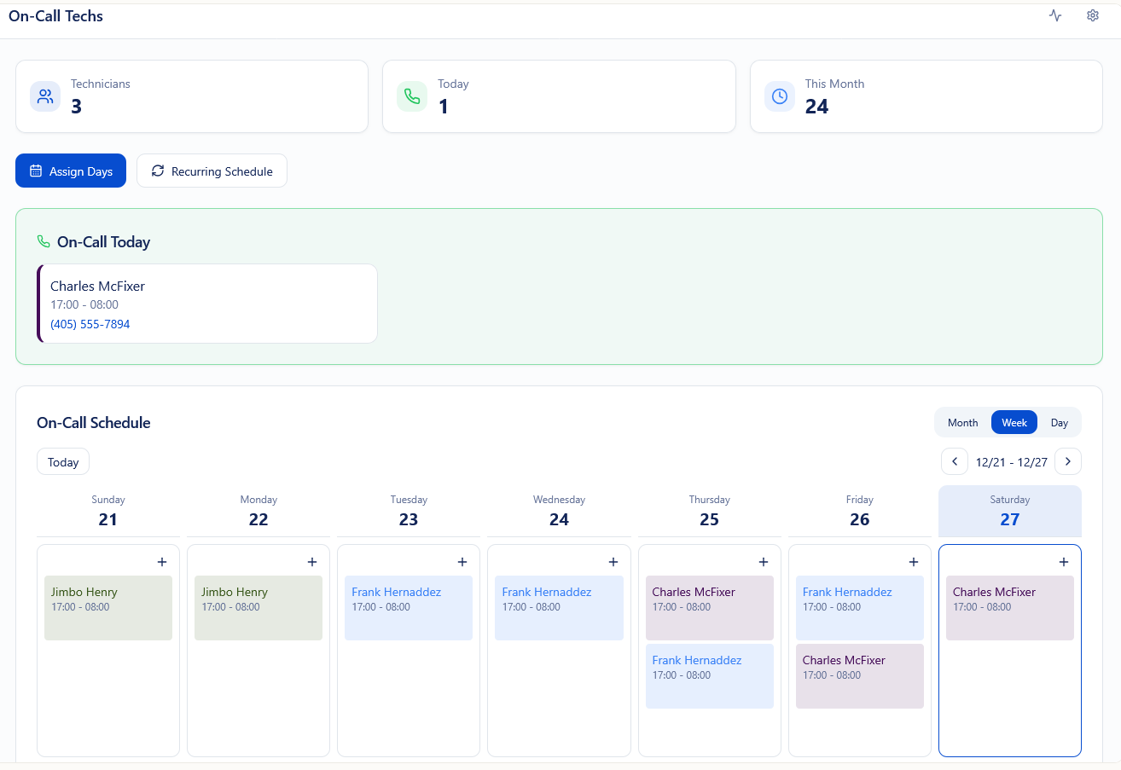Image resolution: width=1121 pixels, height=770 pixels.
Task: Click the clock icon on This Month card
Action: tap(779, 96)
